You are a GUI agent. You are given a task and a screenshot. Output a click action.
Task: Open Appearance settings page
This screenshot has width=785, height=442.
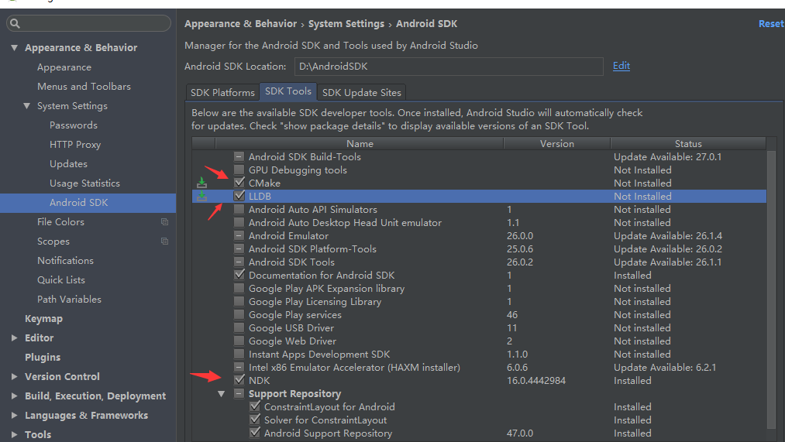tap(64, 67)
